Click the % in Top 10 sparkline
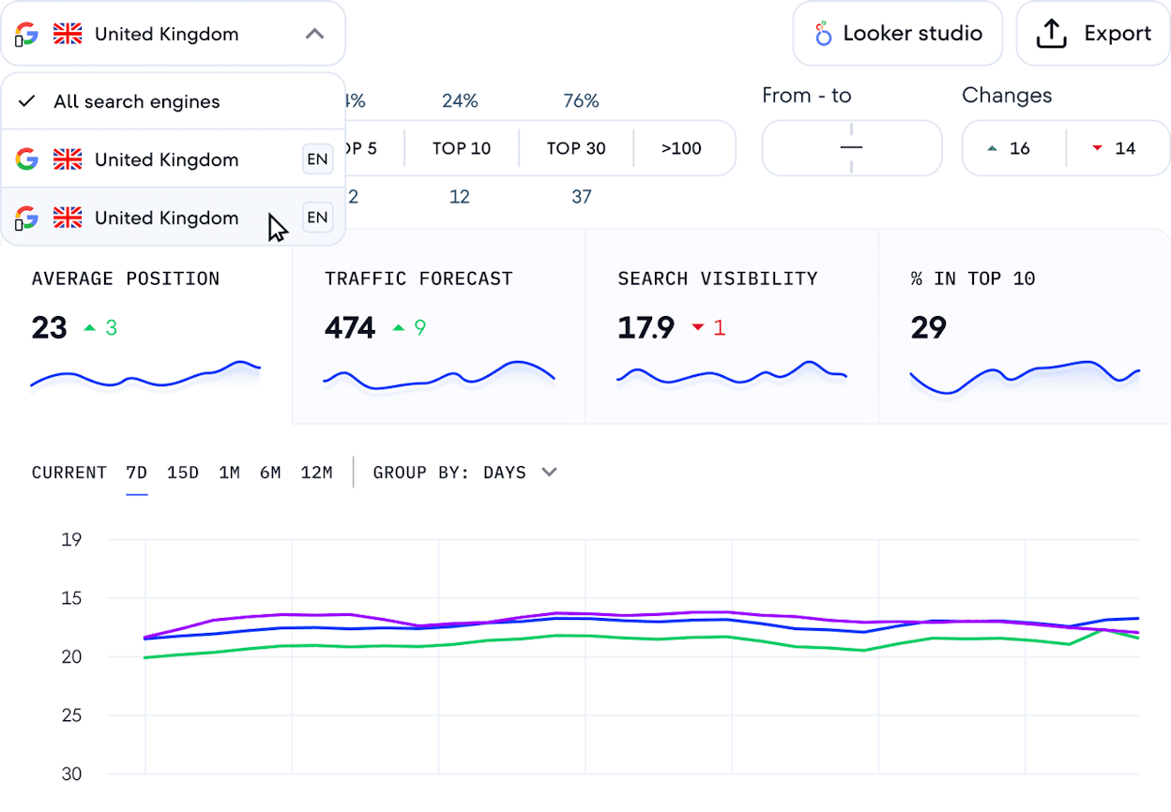The width and height of the screenshot is (1171, 812). (x=1025, y=377)
